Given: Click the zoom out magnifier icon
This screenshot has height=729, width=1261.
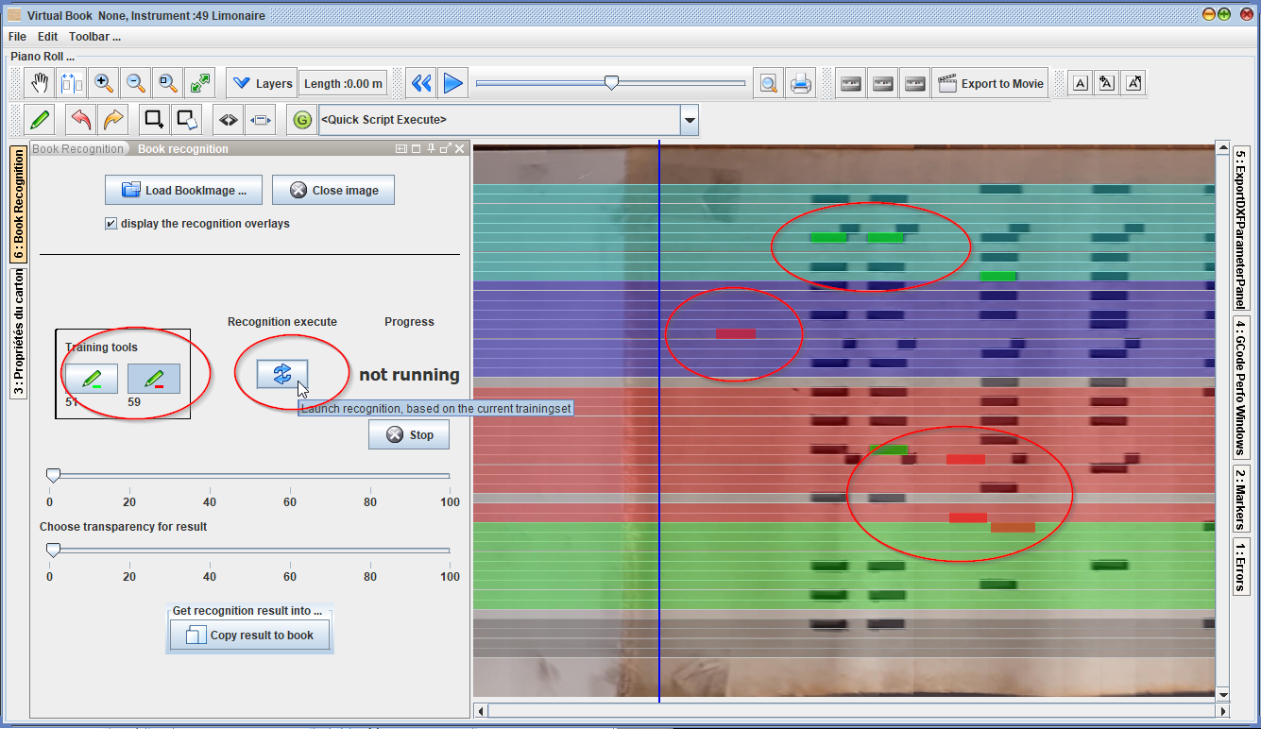Looking at the screenshot, I should pos(136,83).
